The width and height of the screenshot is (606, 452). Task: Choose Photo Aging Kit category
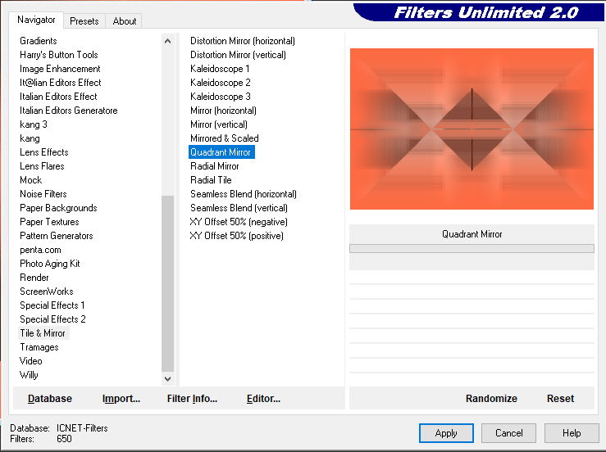50,264
